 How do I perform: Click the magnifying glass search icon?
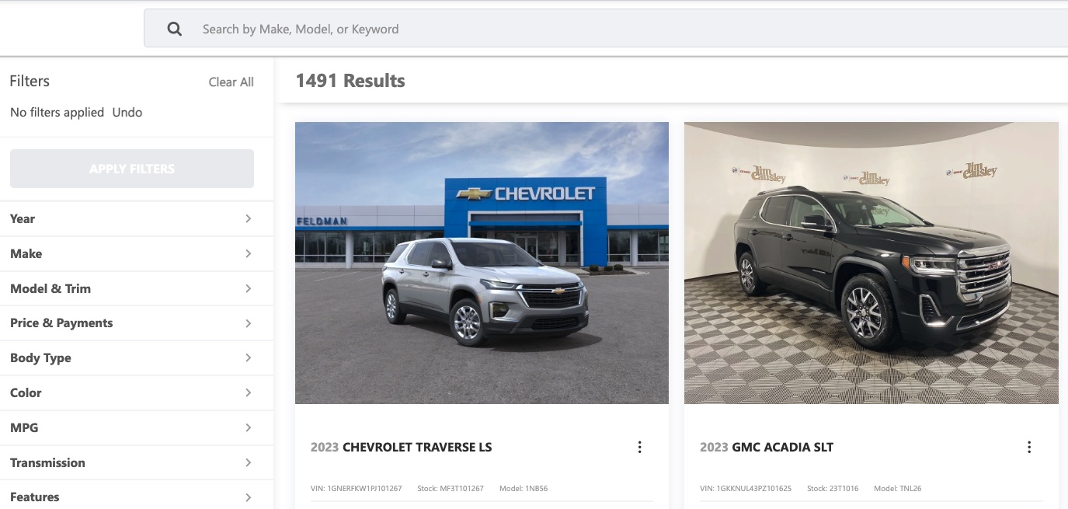tap(175, 29)
